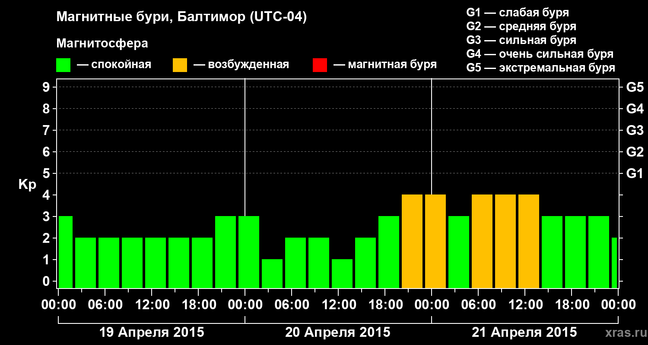648x345 pixels.
Task: Click 'G2 — средняя буря' legend line
Action: click(x=521, y=26)
